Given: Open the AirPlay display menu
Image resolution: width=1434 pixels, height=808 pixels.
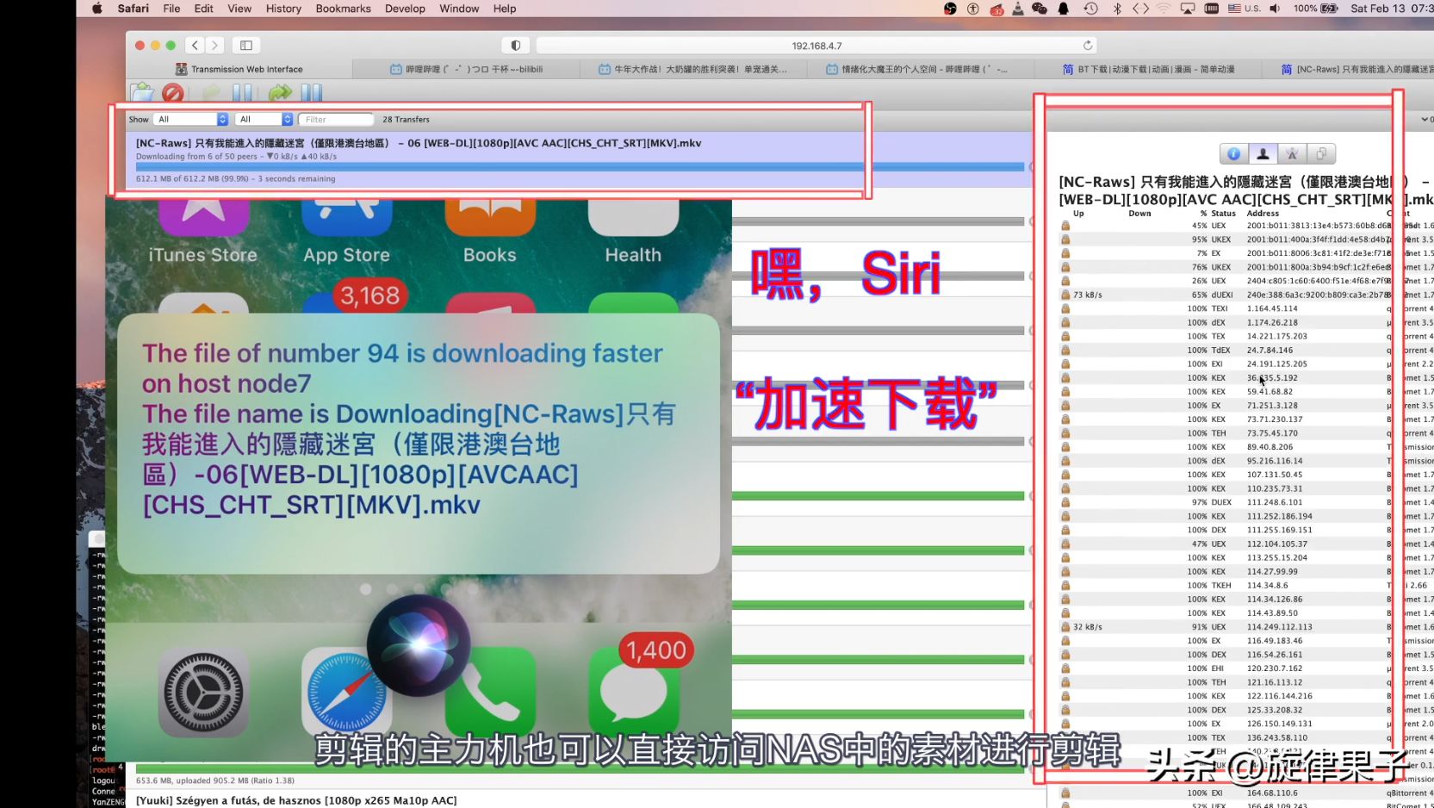Looking at the screenshot, I should [x=1188, y=9].
